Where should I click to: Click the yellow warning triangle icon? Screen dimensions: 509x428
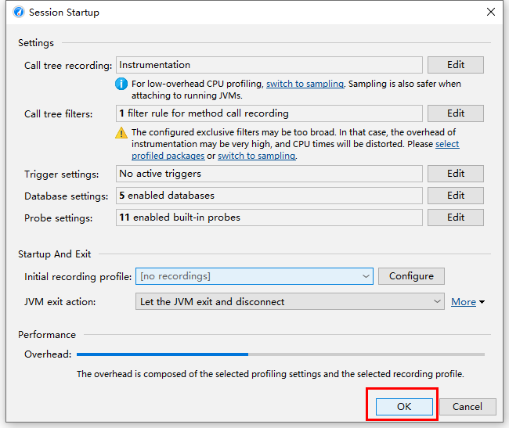click(121, 132)
